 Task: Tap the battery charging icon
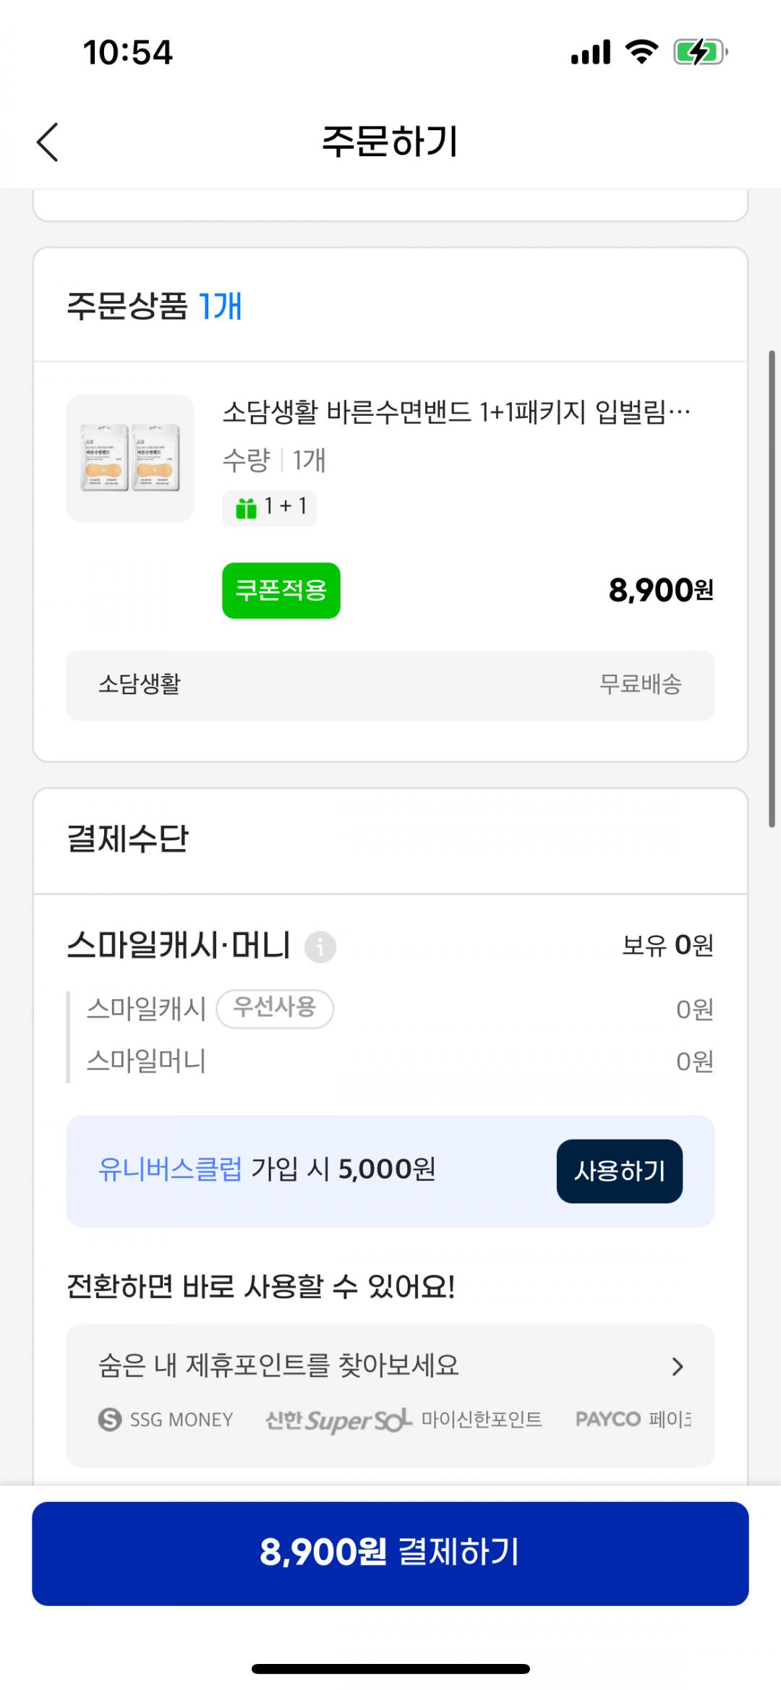tap(699, 52)
